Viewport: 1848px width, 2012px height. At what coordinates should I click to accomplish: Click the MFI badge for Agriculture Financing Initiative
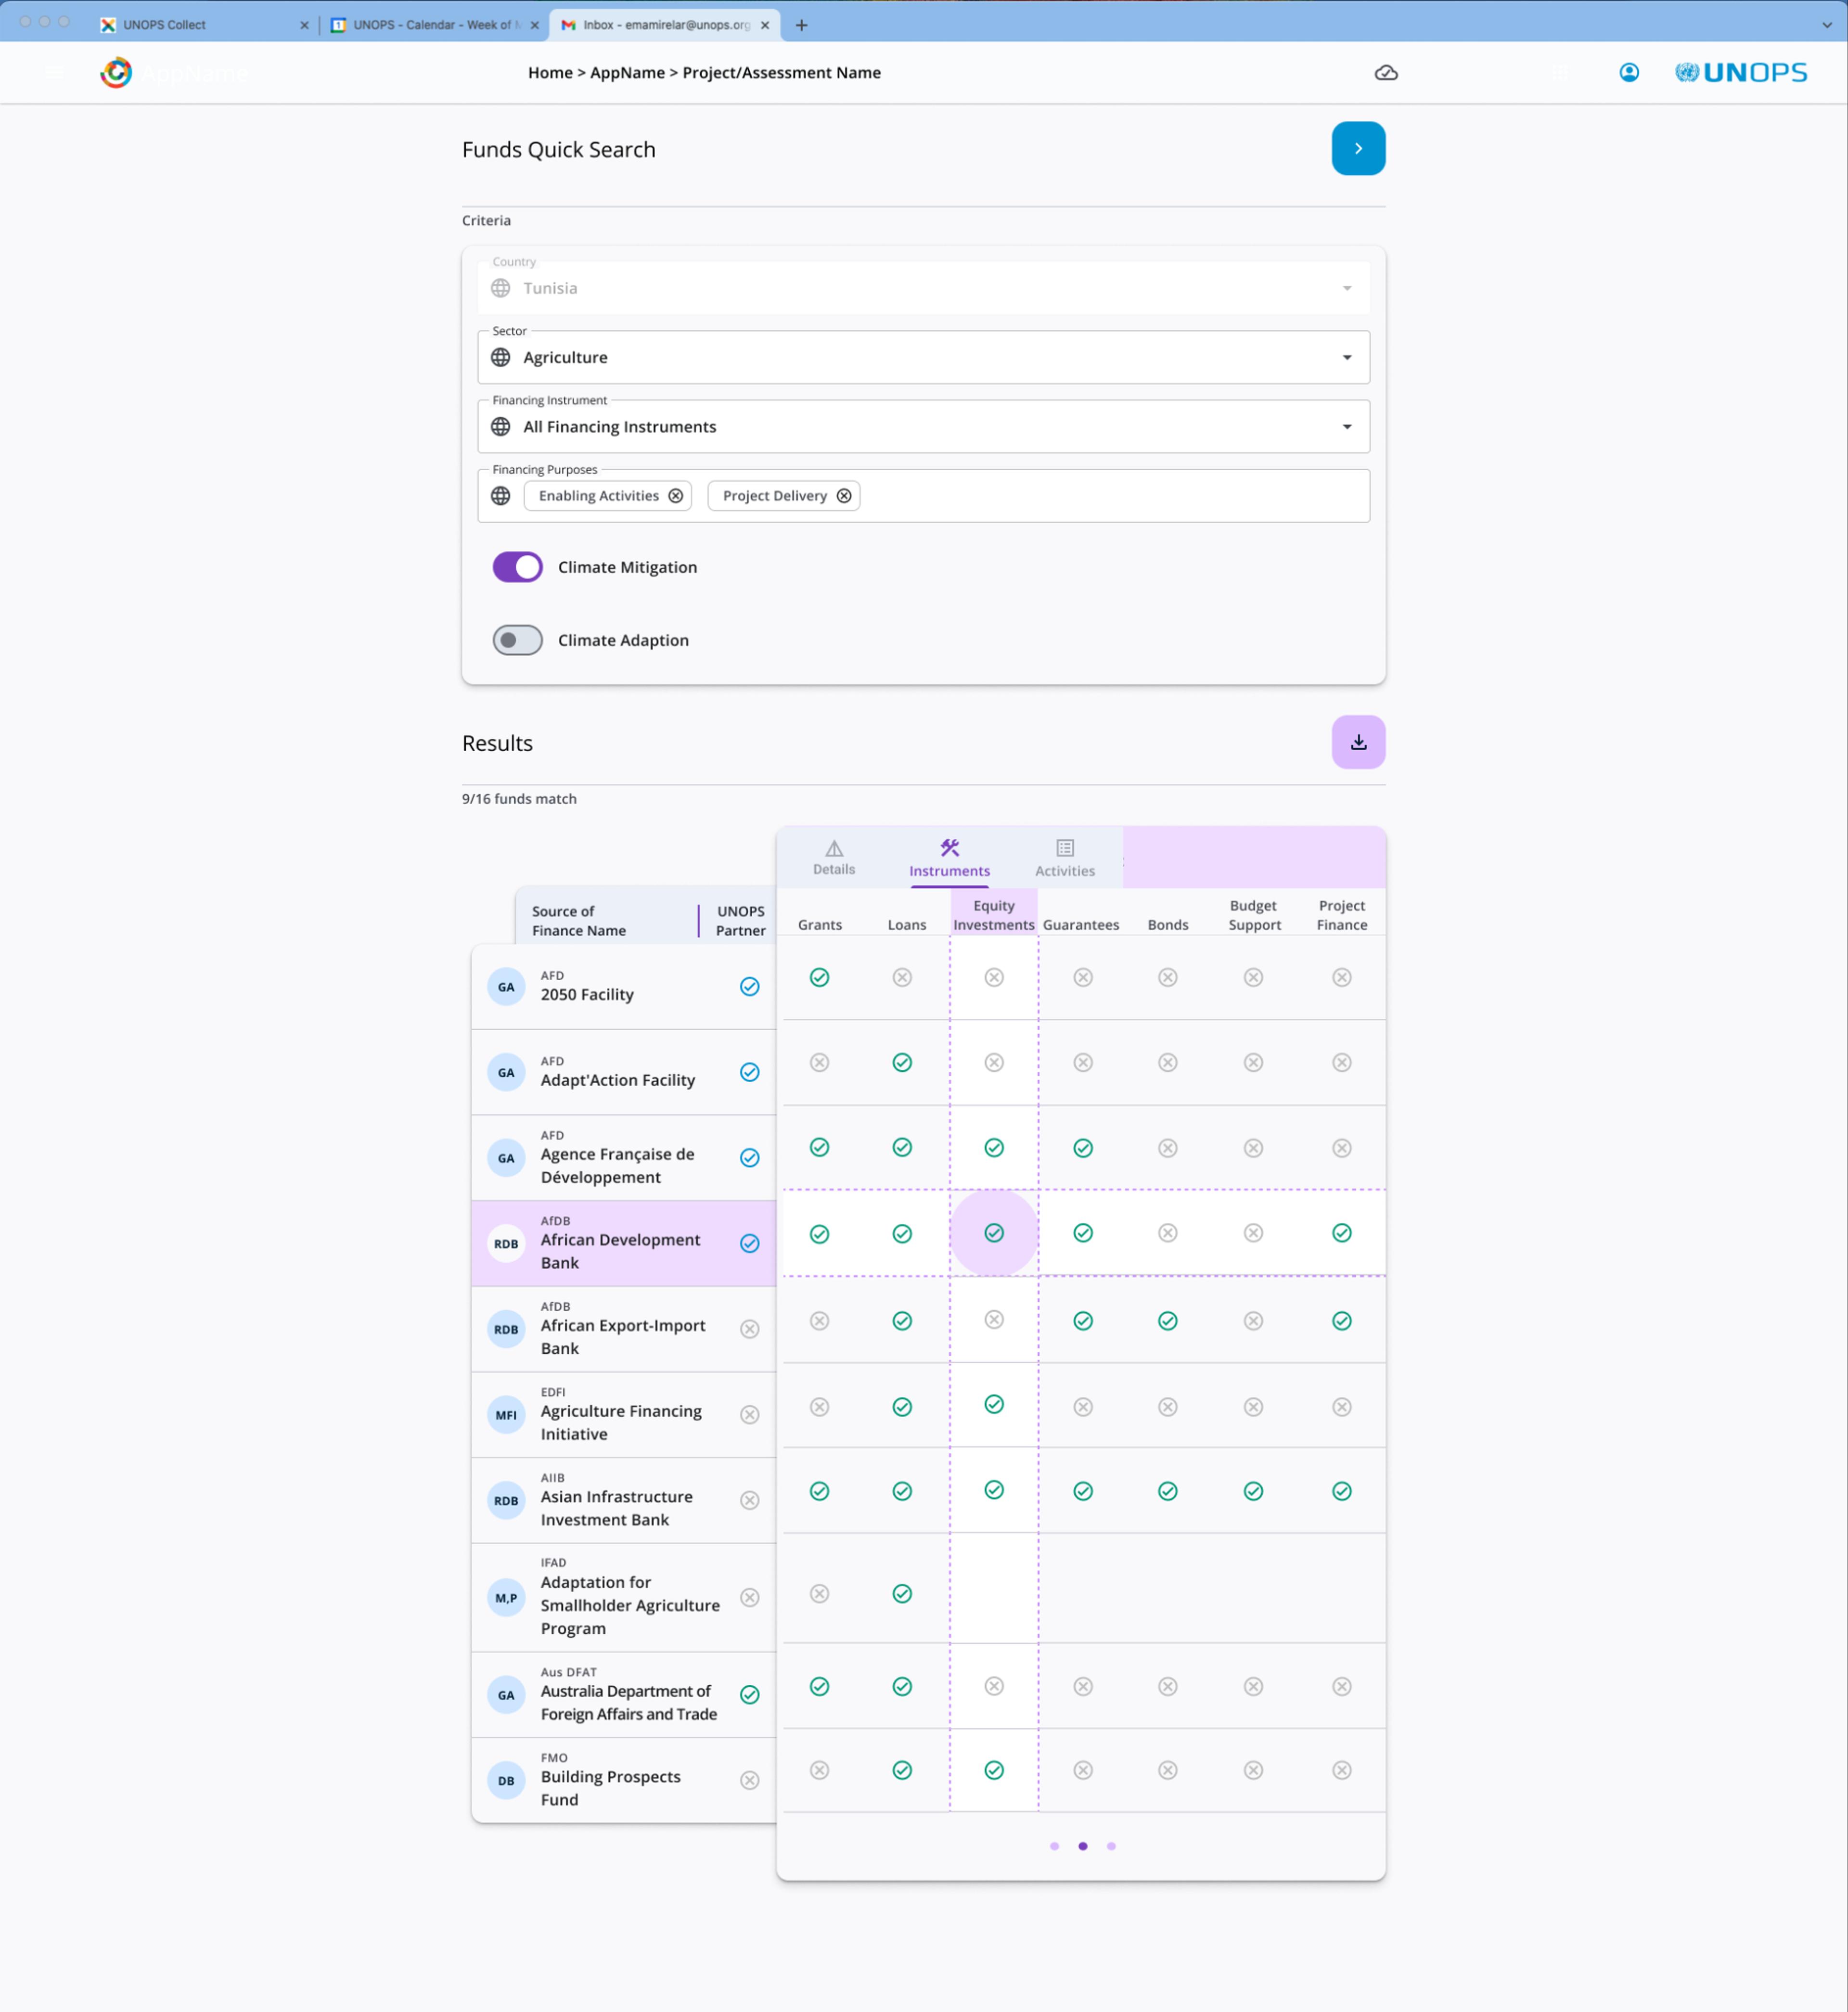click(x=506, y=1415)
